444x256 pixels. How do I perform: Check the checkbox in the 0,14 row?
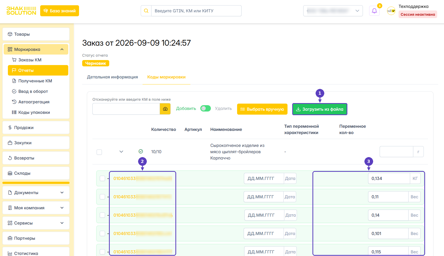[x=102, y=215]
